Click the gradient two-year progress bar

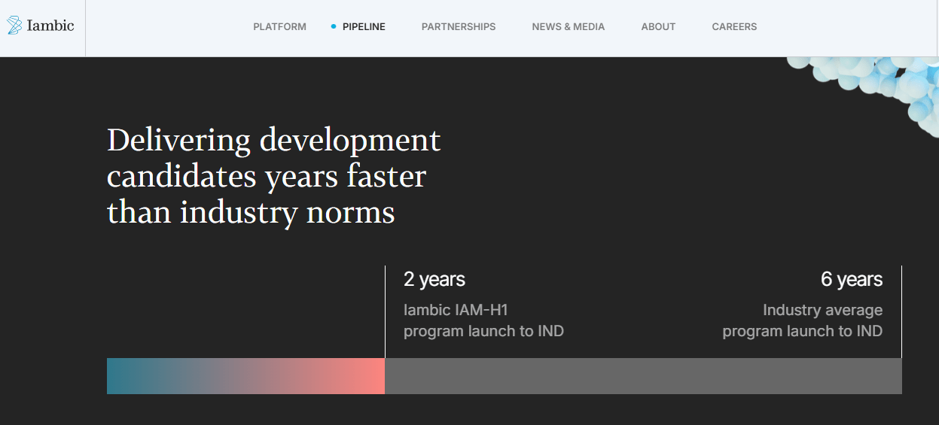(x=245, y=376)
